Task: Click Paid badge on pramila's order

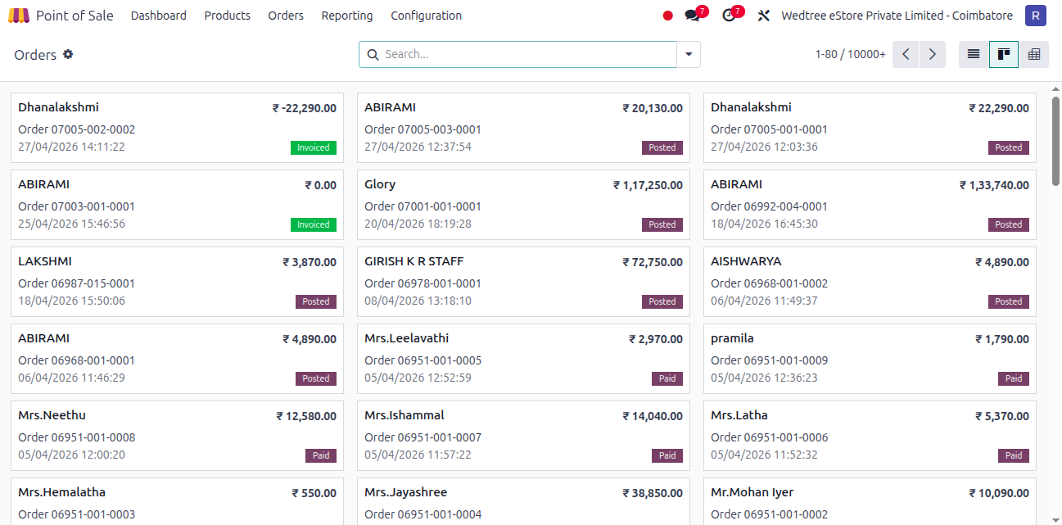Action: click(x=1014, y=378)
